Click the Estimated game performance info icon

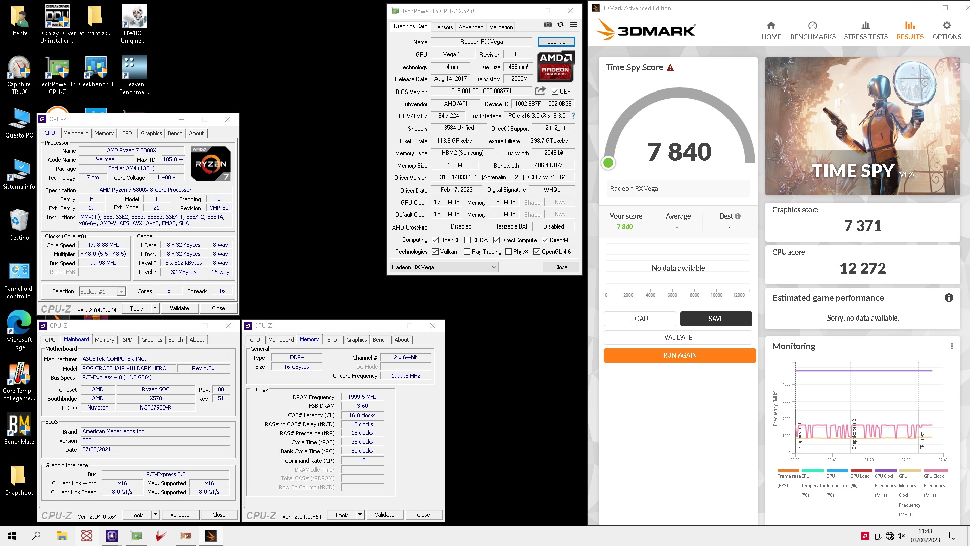(949, 298)
